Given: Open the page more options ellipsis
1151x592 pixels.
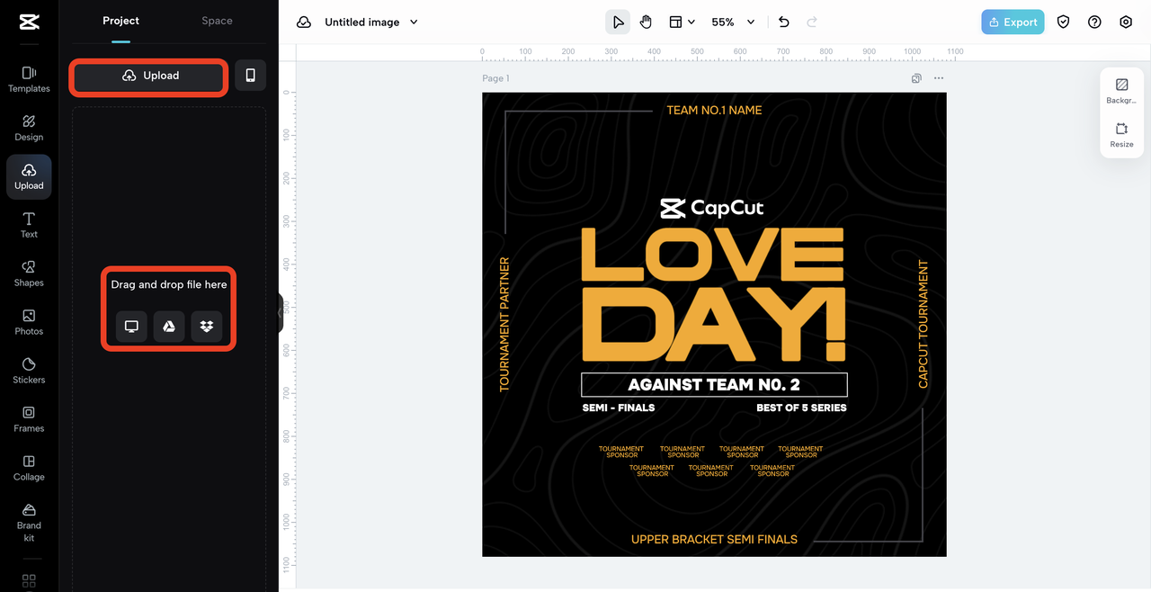Looking at the screenshot, I should [x=939, y=78].
